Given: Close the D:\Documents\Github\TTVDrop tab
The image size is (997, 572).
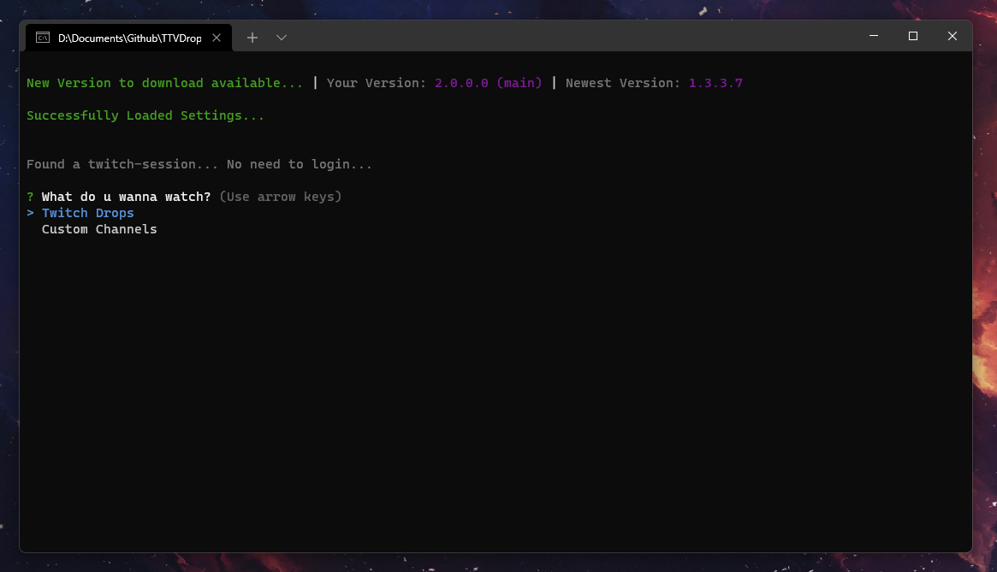Looking at the screenshot, I should point(217,38).
